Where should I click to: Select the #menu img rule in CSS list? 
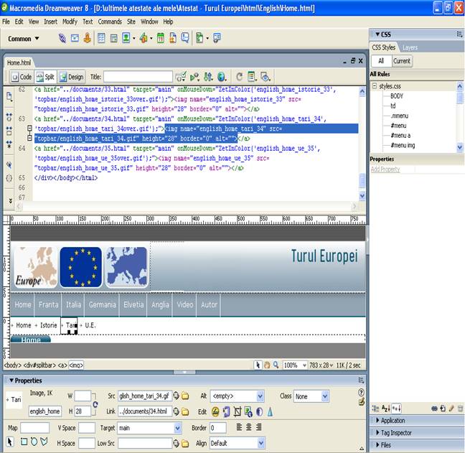pyautogui.click(x=403, y=145)
